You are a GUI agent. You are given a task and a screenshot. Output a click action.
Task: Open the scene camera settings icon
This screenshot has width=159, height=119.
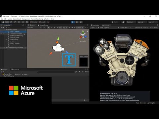click(x=73, y=27)
